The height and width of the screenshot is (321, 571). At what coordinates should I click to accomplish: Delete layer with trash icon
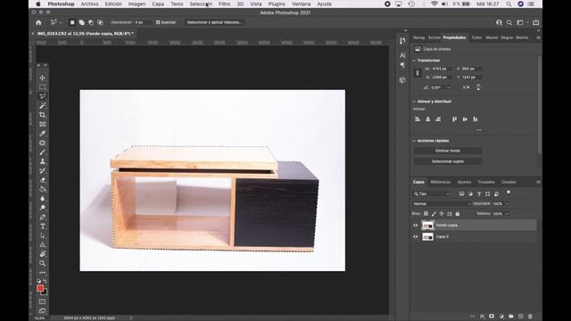530,317
